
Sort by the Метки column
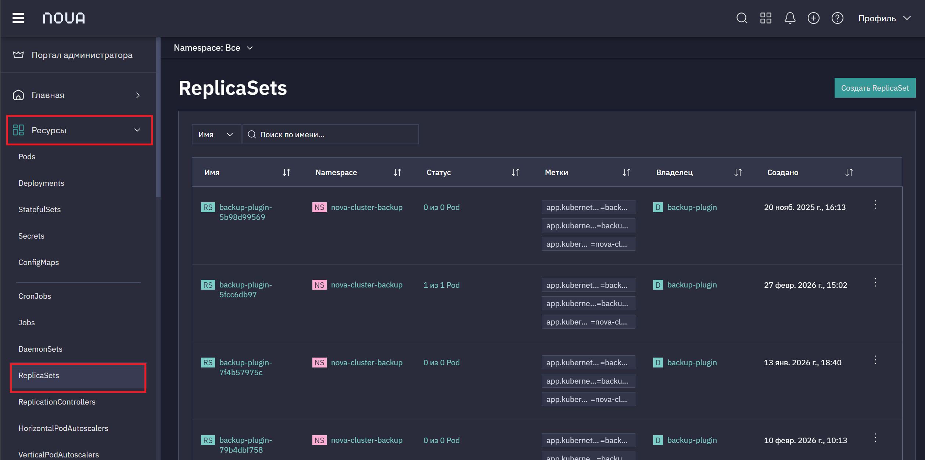(627, 173)
